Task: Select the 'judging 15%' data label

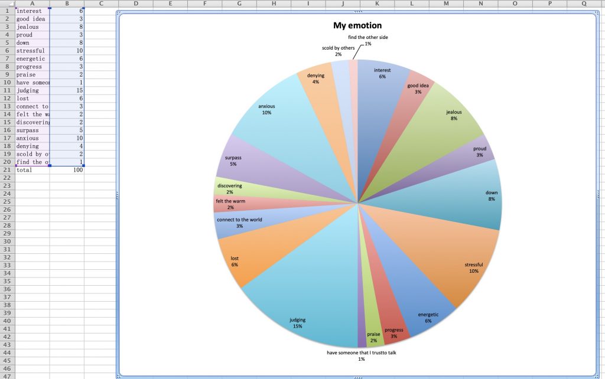Action: pos(298,323)
